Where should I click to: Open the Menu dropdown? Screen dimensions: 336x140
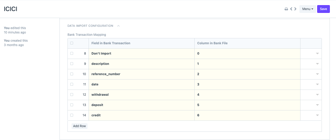point(307,9)
